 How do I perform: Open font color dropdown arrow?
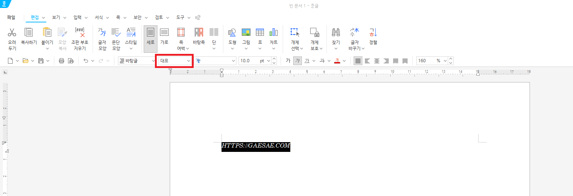pyautogui.click(x=344, y=61)
